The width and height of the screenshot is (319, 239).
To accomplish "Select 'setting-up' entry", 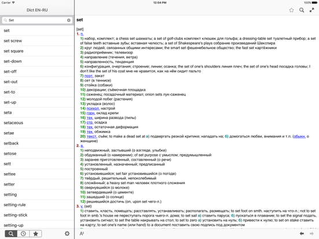I will coord(37,225).
